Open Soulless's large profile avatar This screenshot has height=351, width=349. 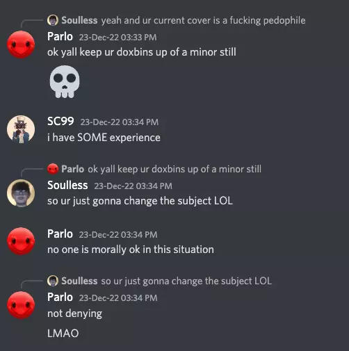21,193
